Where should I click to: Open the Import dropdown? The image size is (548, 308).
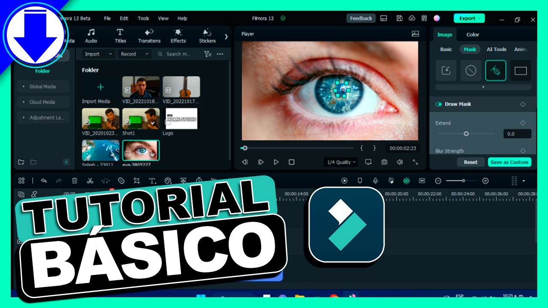coord(98,54)
